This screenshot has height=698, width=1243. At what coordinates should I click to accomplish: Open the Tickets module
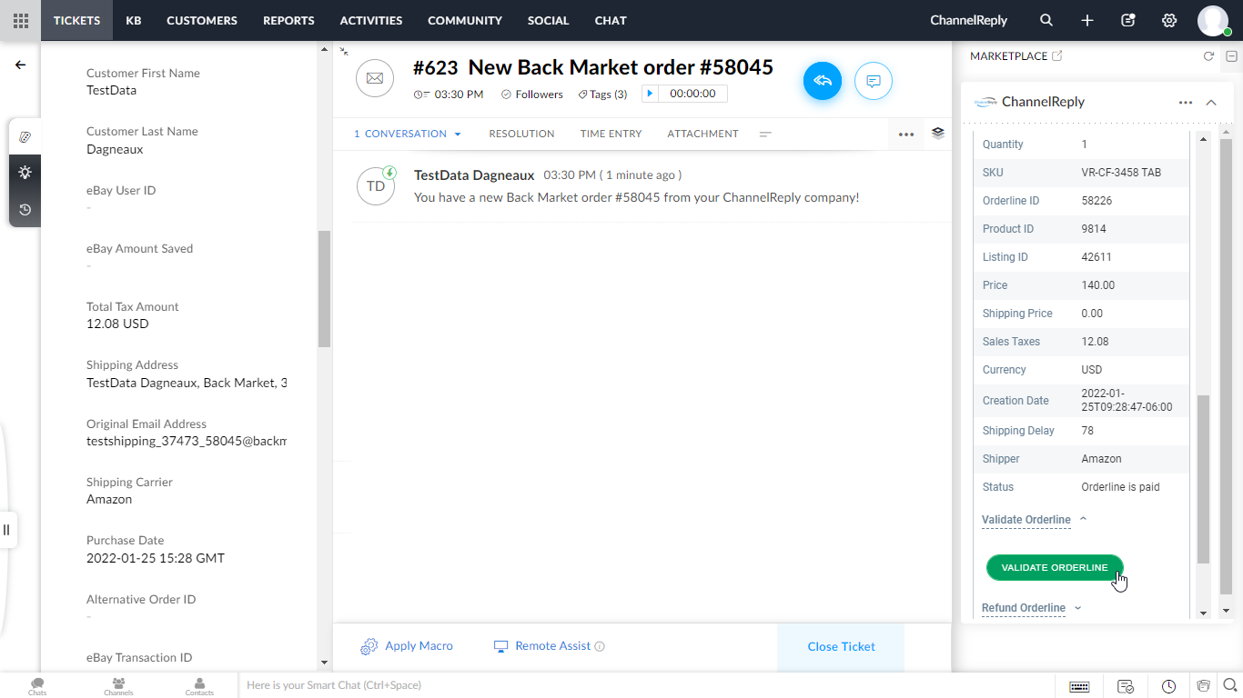tap(76, 20)
